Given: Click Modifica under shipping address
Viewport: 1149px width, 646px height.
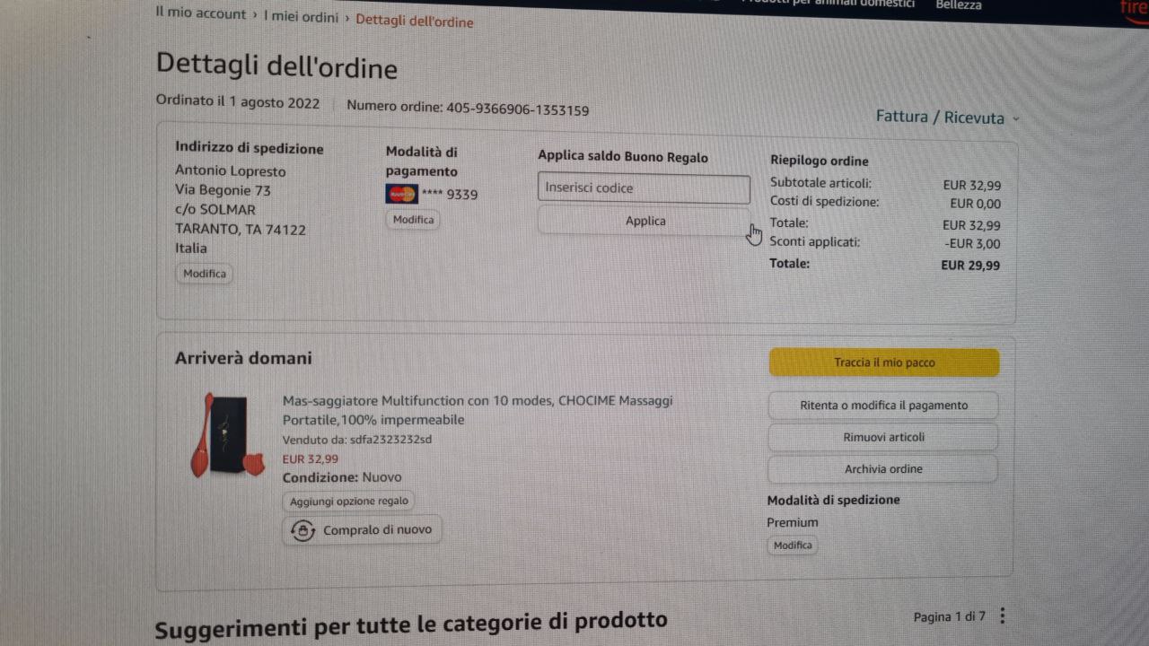Looking at the screenshot, I should (205, 274).
